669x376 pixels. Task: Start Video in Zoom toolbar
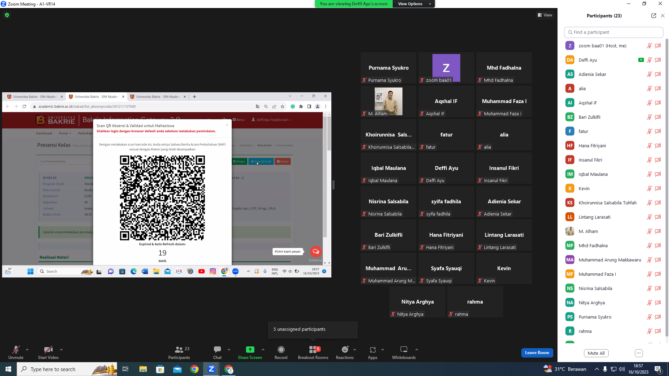[48, 352]
